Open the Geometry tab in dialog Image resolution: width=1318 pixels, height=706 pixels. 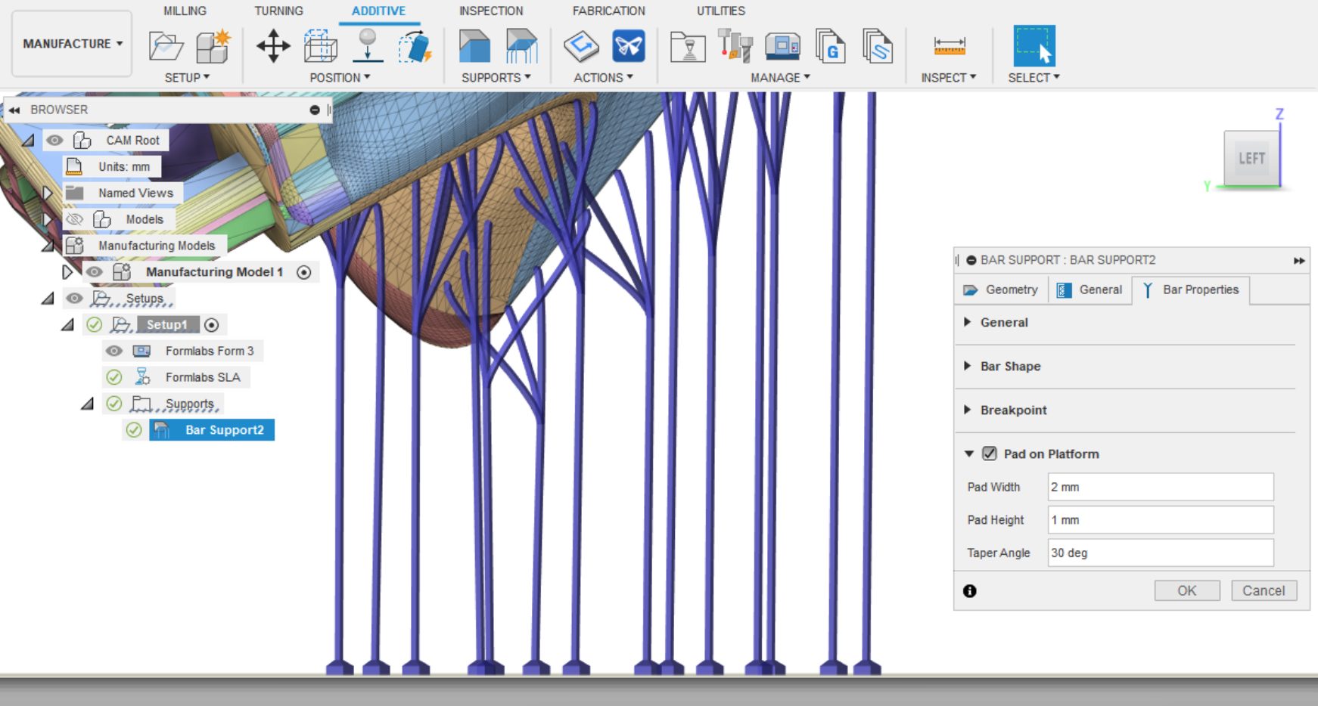(1001, 290)
